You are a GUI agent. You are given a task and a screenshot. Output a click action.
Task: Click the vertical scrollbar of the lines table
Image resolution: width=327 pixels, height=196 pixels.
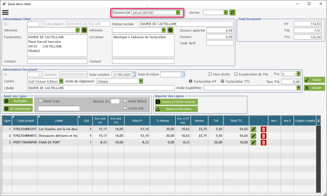click(318, 159)
